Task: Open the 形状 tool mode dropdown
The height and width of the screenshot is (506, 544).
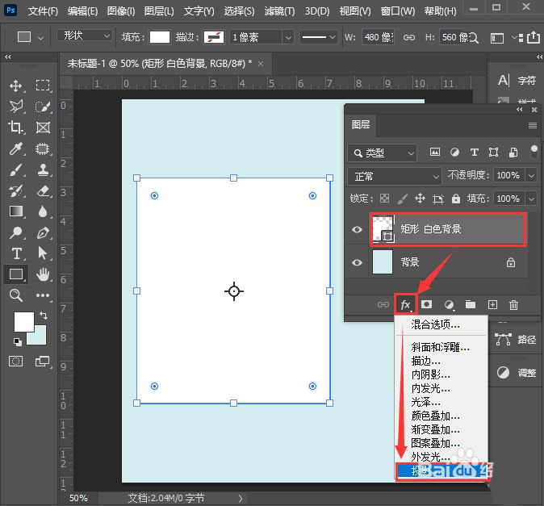Action: click(x=85, y=36)
